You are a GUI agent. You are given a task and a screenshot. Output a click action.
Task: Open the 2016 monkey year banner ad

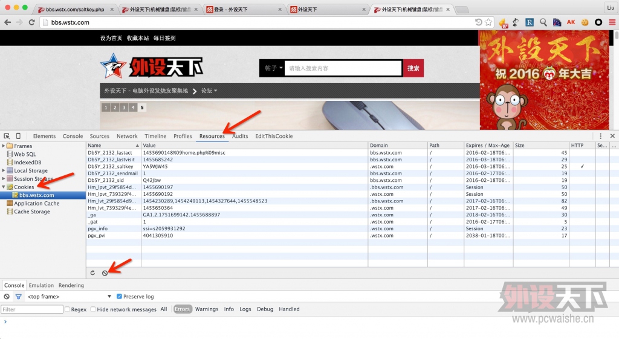pyautogui.click(x=544, y=80)
